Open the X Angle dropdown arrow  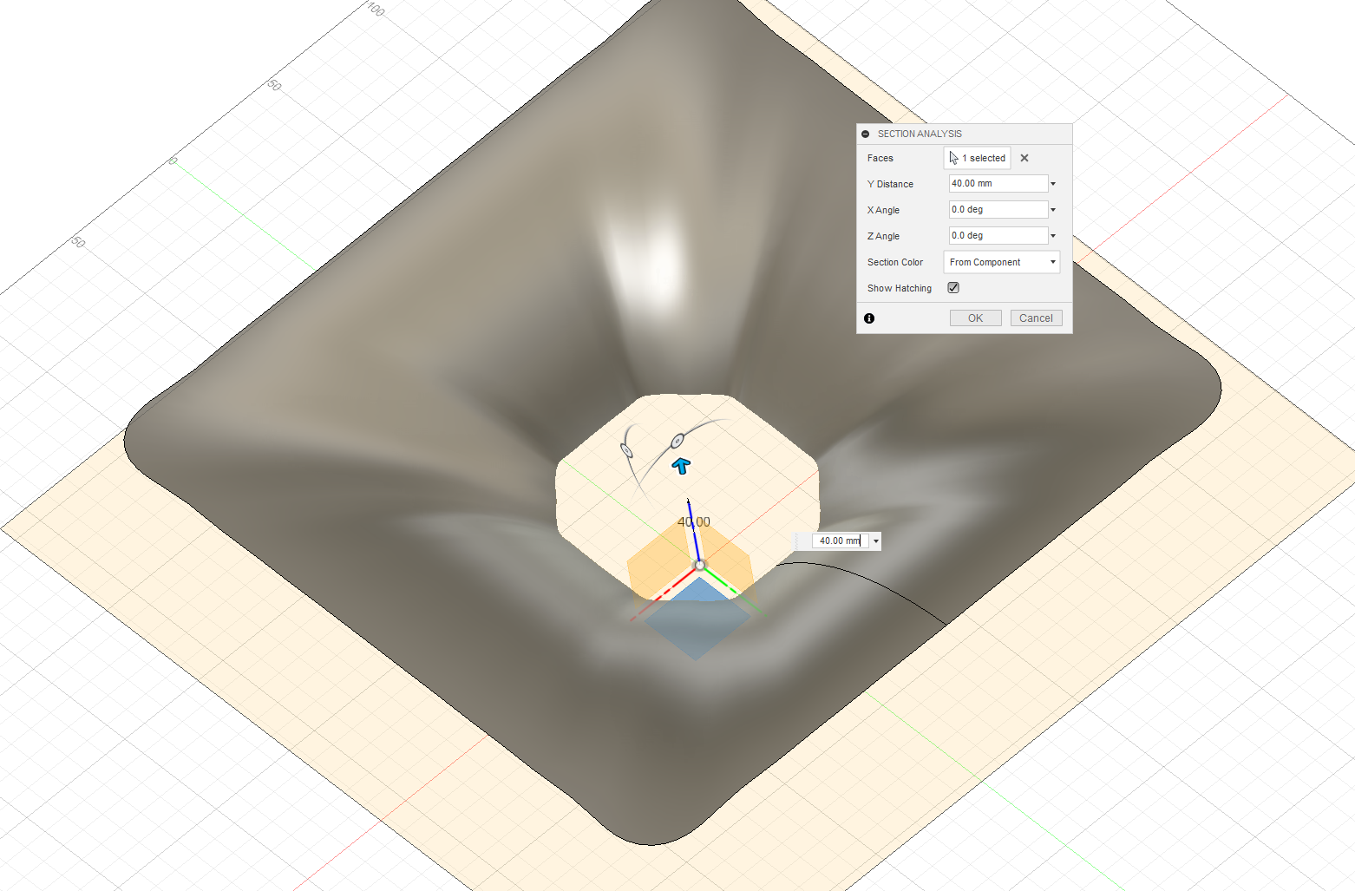coord(1053,210)
